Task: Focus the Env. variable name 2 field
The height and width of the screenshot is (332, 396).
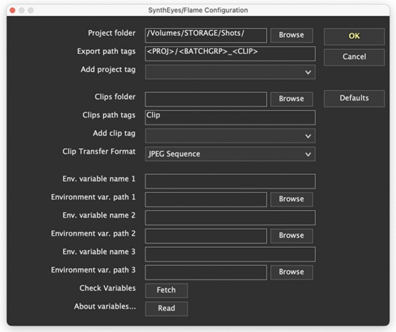Action: [230, 218]
